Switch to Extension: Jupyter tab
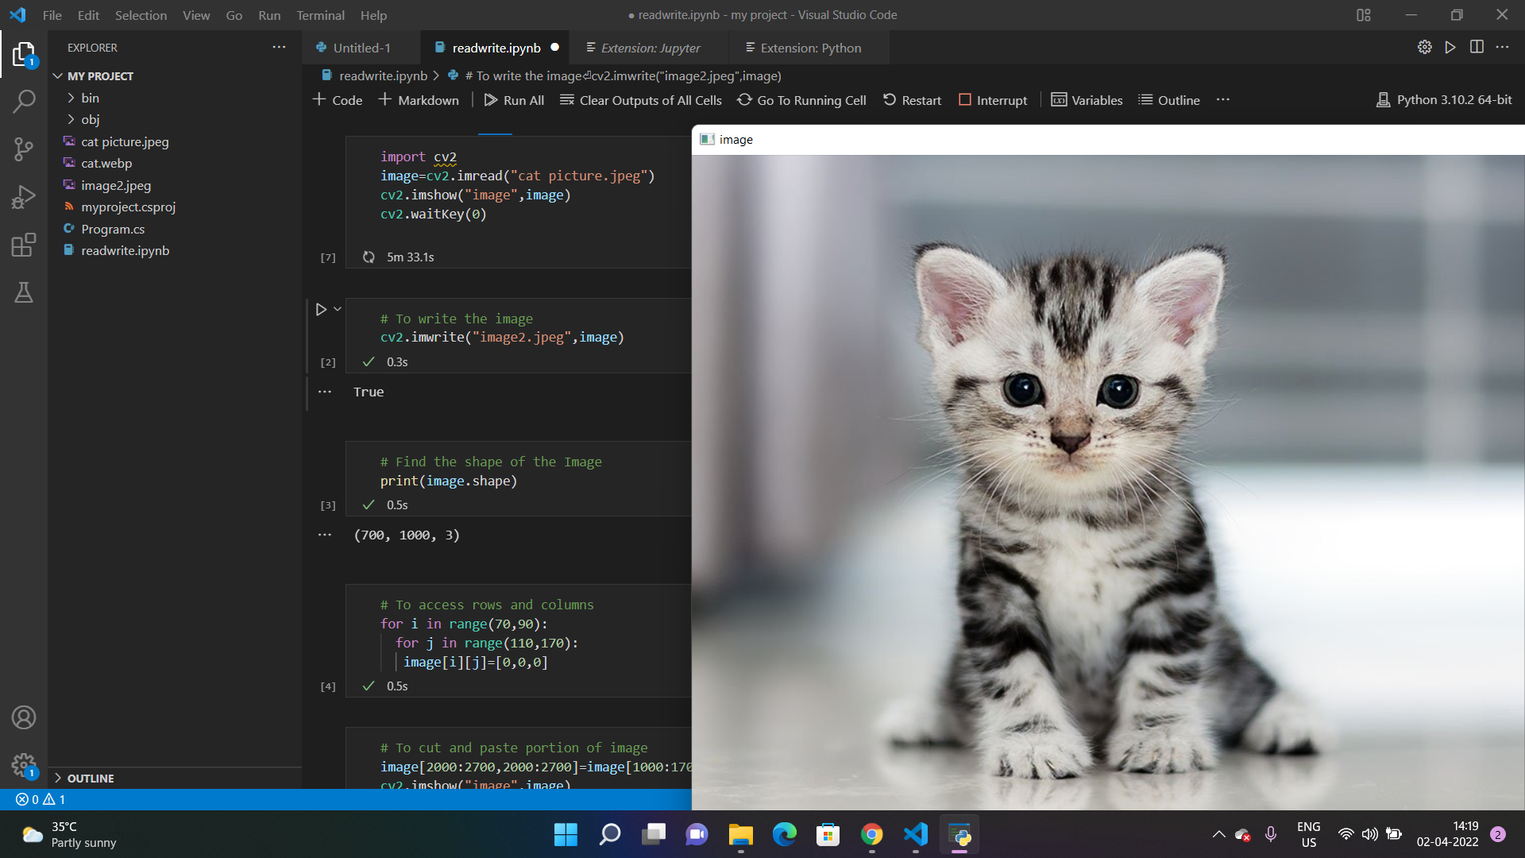 [x=651, y=48]
